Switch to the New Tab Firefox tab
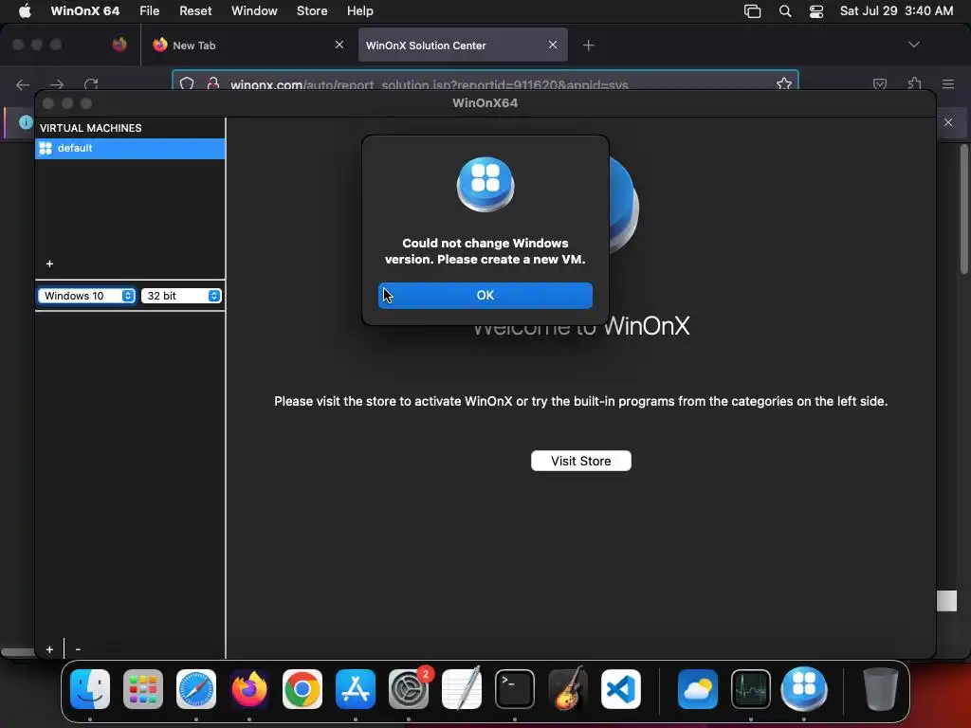Viewport: 971px width, 728px height. (x=246, y=45)
